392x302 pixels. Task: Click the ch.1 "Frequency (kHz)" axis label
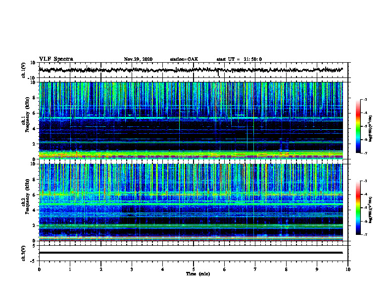pyautogui.click(x=28, y=114)
